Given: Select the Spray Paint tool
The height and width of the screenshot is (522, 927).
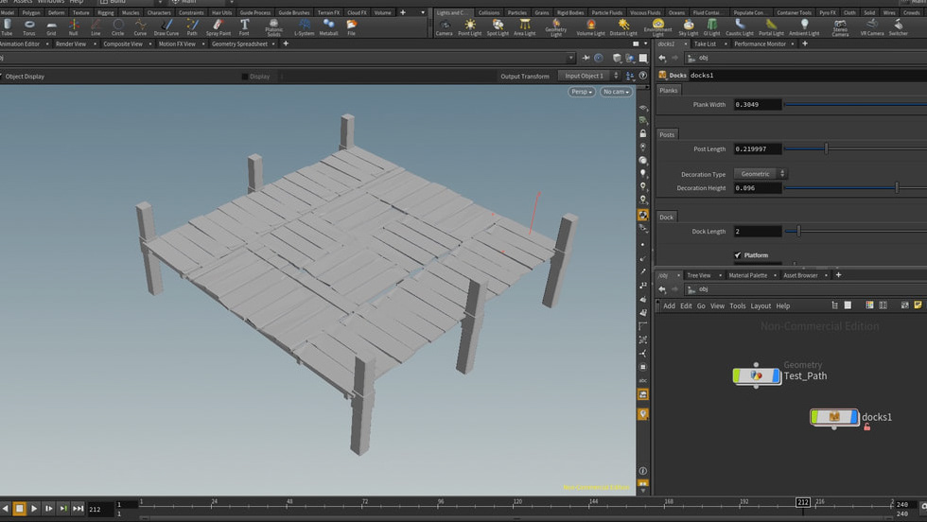Looking at the screenshot, I should click(x=218, y=26).
